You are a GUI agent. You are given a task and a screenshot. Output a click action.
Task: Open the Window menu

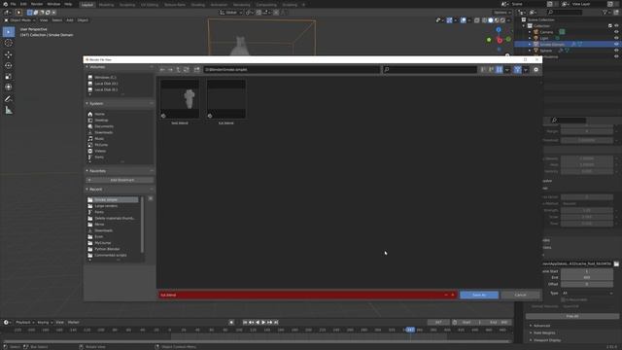[53, 4]
